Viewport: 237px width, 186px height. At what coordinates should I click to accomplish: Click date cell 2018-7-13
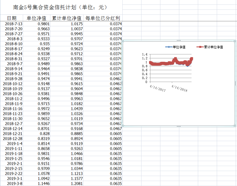12,24
